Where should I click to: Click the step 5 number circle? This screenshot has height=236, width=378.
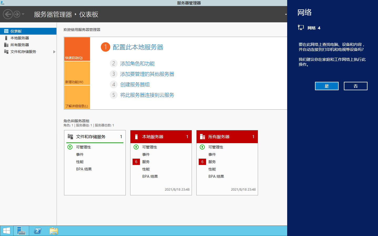coord(113,95)
